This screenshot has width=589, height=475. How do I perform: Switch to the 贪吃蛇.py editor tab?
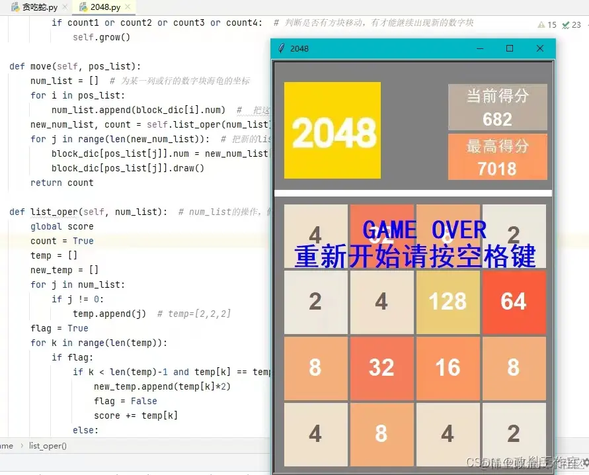point(40,7)
